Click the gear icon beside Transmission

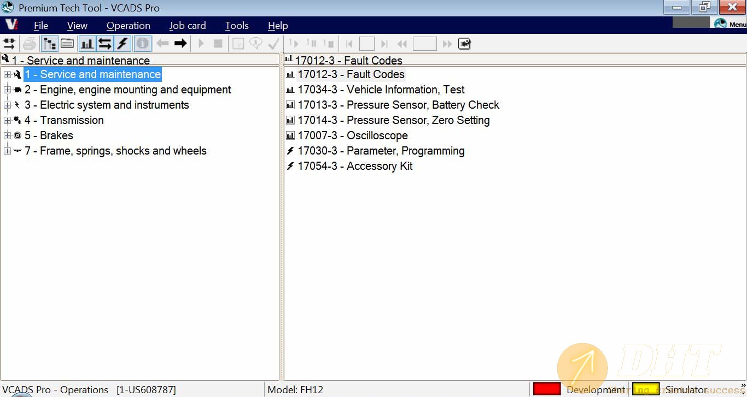point(17,120)
